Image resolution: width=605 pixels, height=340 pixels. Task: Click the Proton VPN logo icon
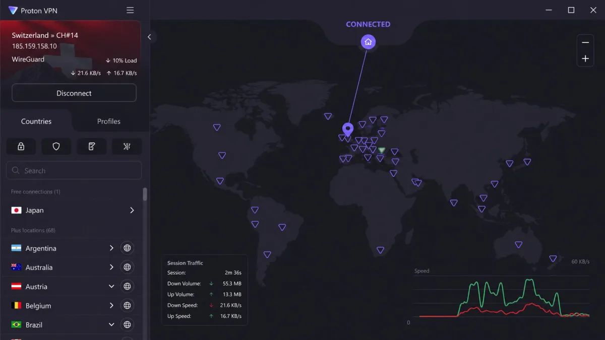13,10
